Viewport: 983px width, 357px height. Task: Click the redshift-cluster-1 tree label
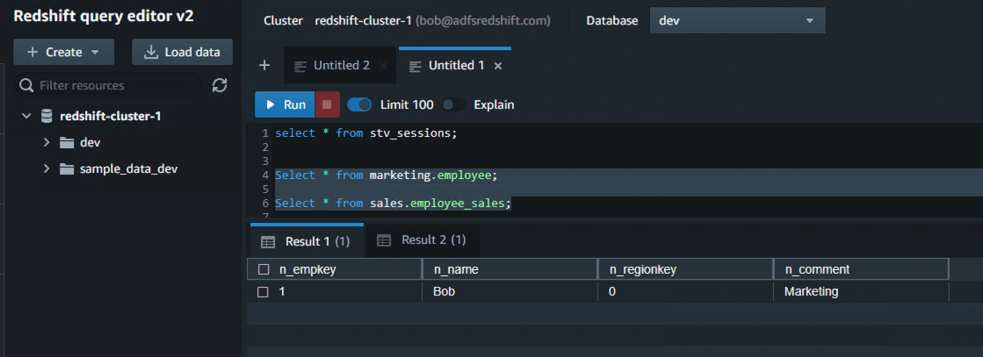(111, 116)
